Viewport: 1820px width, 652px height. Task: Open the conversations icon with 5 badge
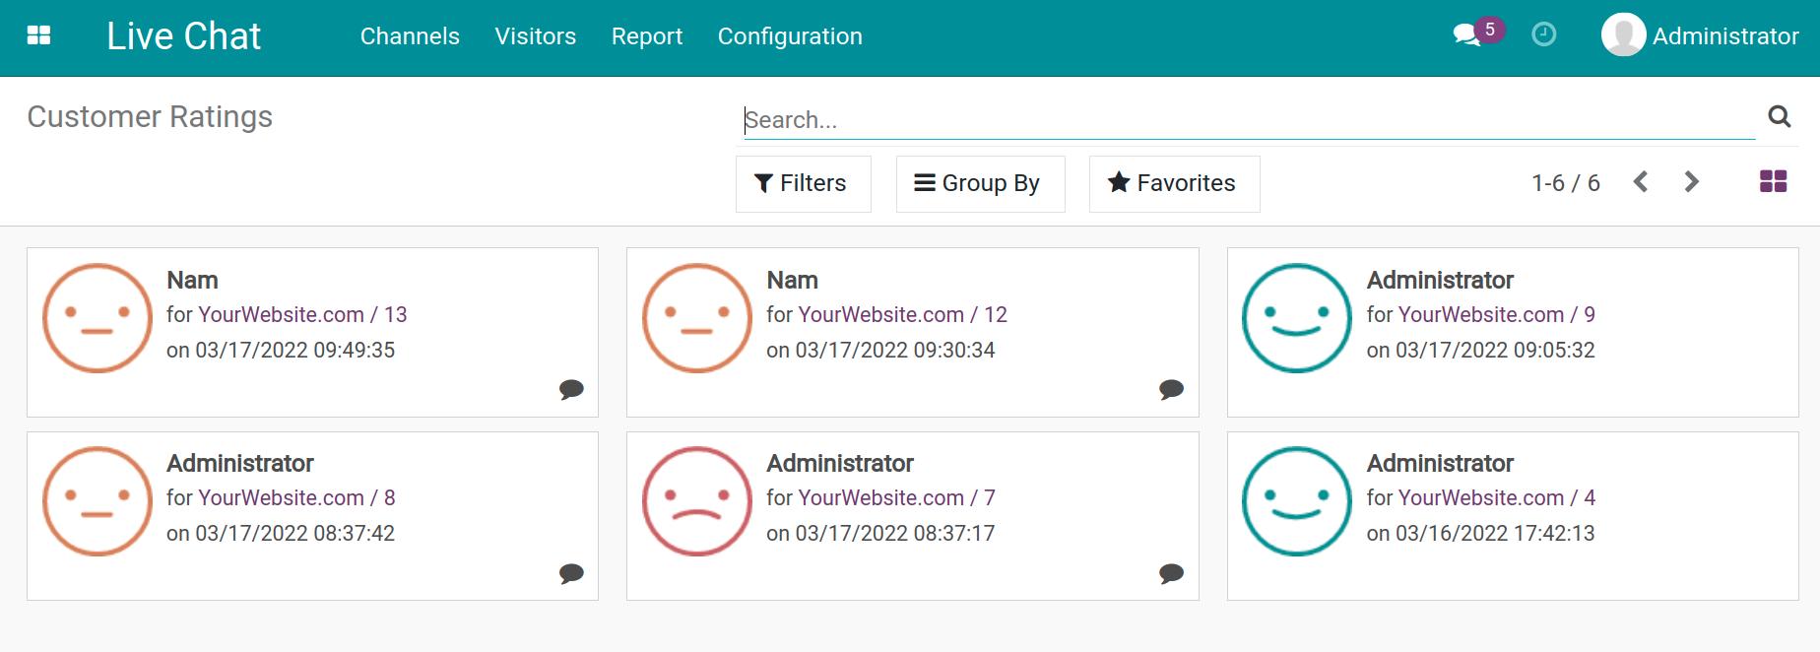point(1467,35)
